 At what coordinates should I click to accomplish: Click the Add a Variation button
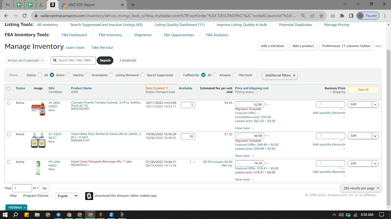272,46
